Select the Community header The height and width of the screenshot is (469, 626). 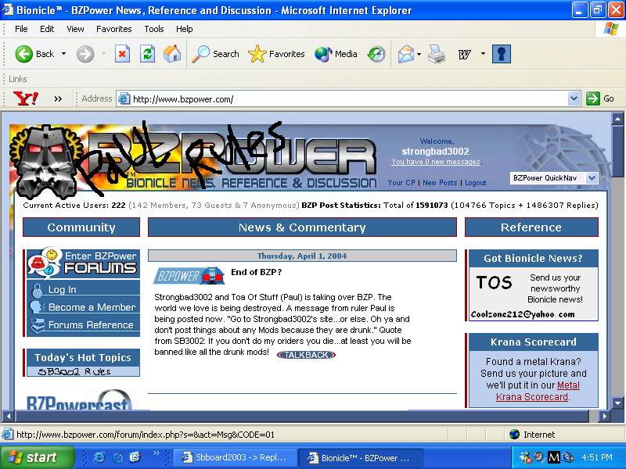click(81, 227)
